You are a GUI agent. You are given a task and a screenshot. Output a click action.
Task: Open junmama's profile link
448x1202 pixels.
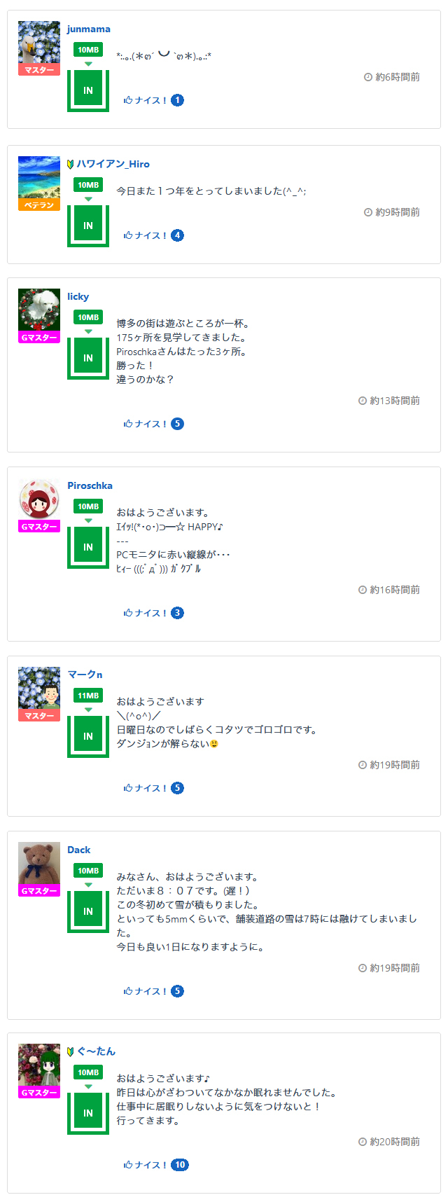89,29
